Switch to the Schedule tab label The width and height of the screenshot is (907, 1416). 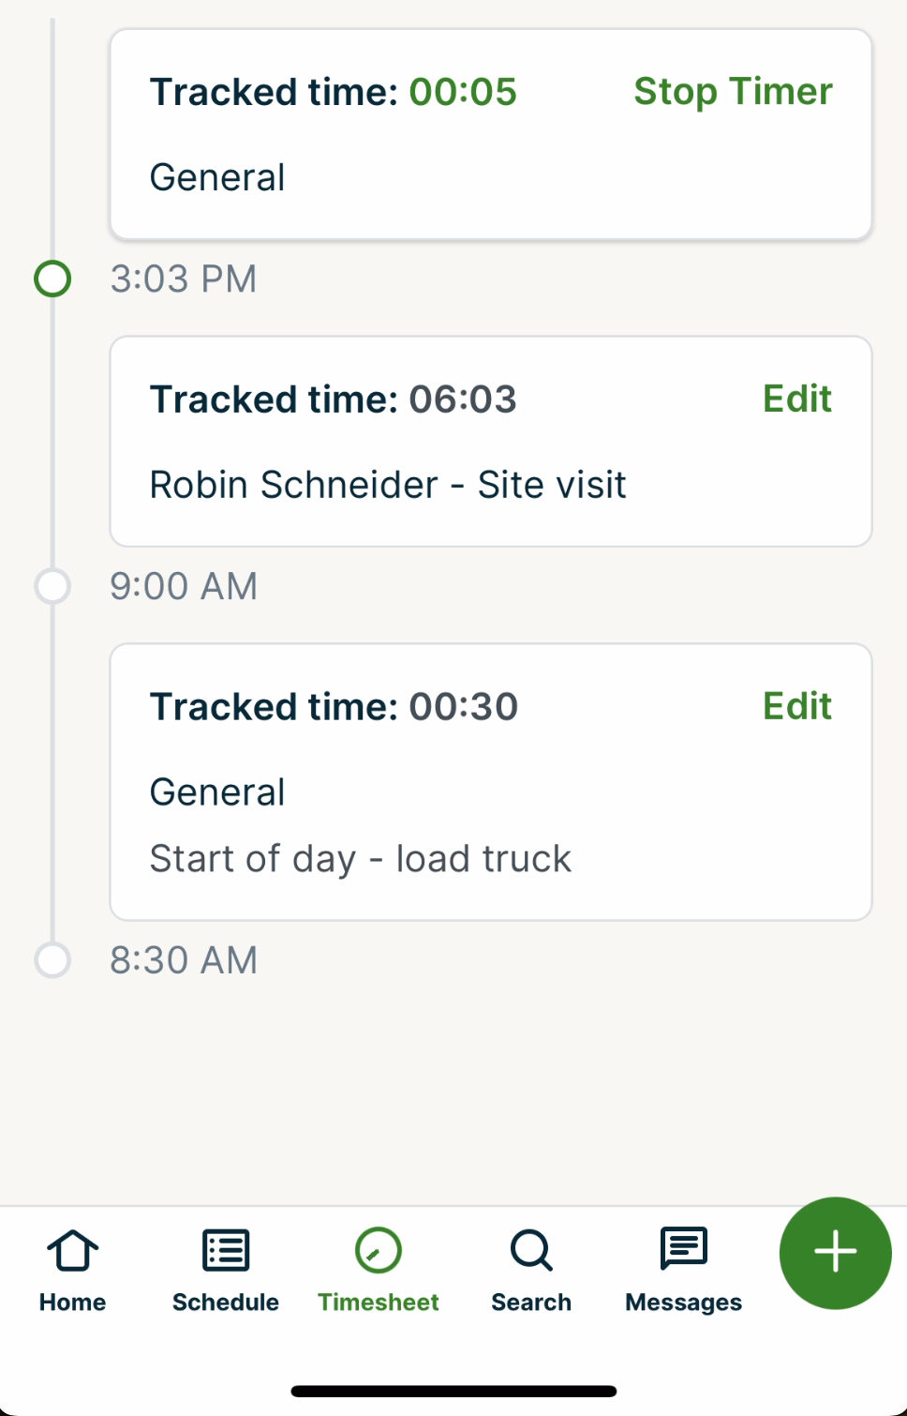point(226,1303)
